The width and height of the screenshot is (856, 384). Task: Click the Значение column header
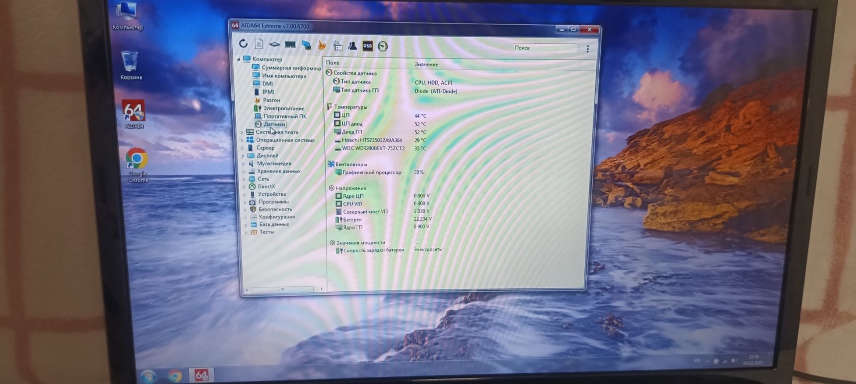pyautogui.click(x=495, y=65)
